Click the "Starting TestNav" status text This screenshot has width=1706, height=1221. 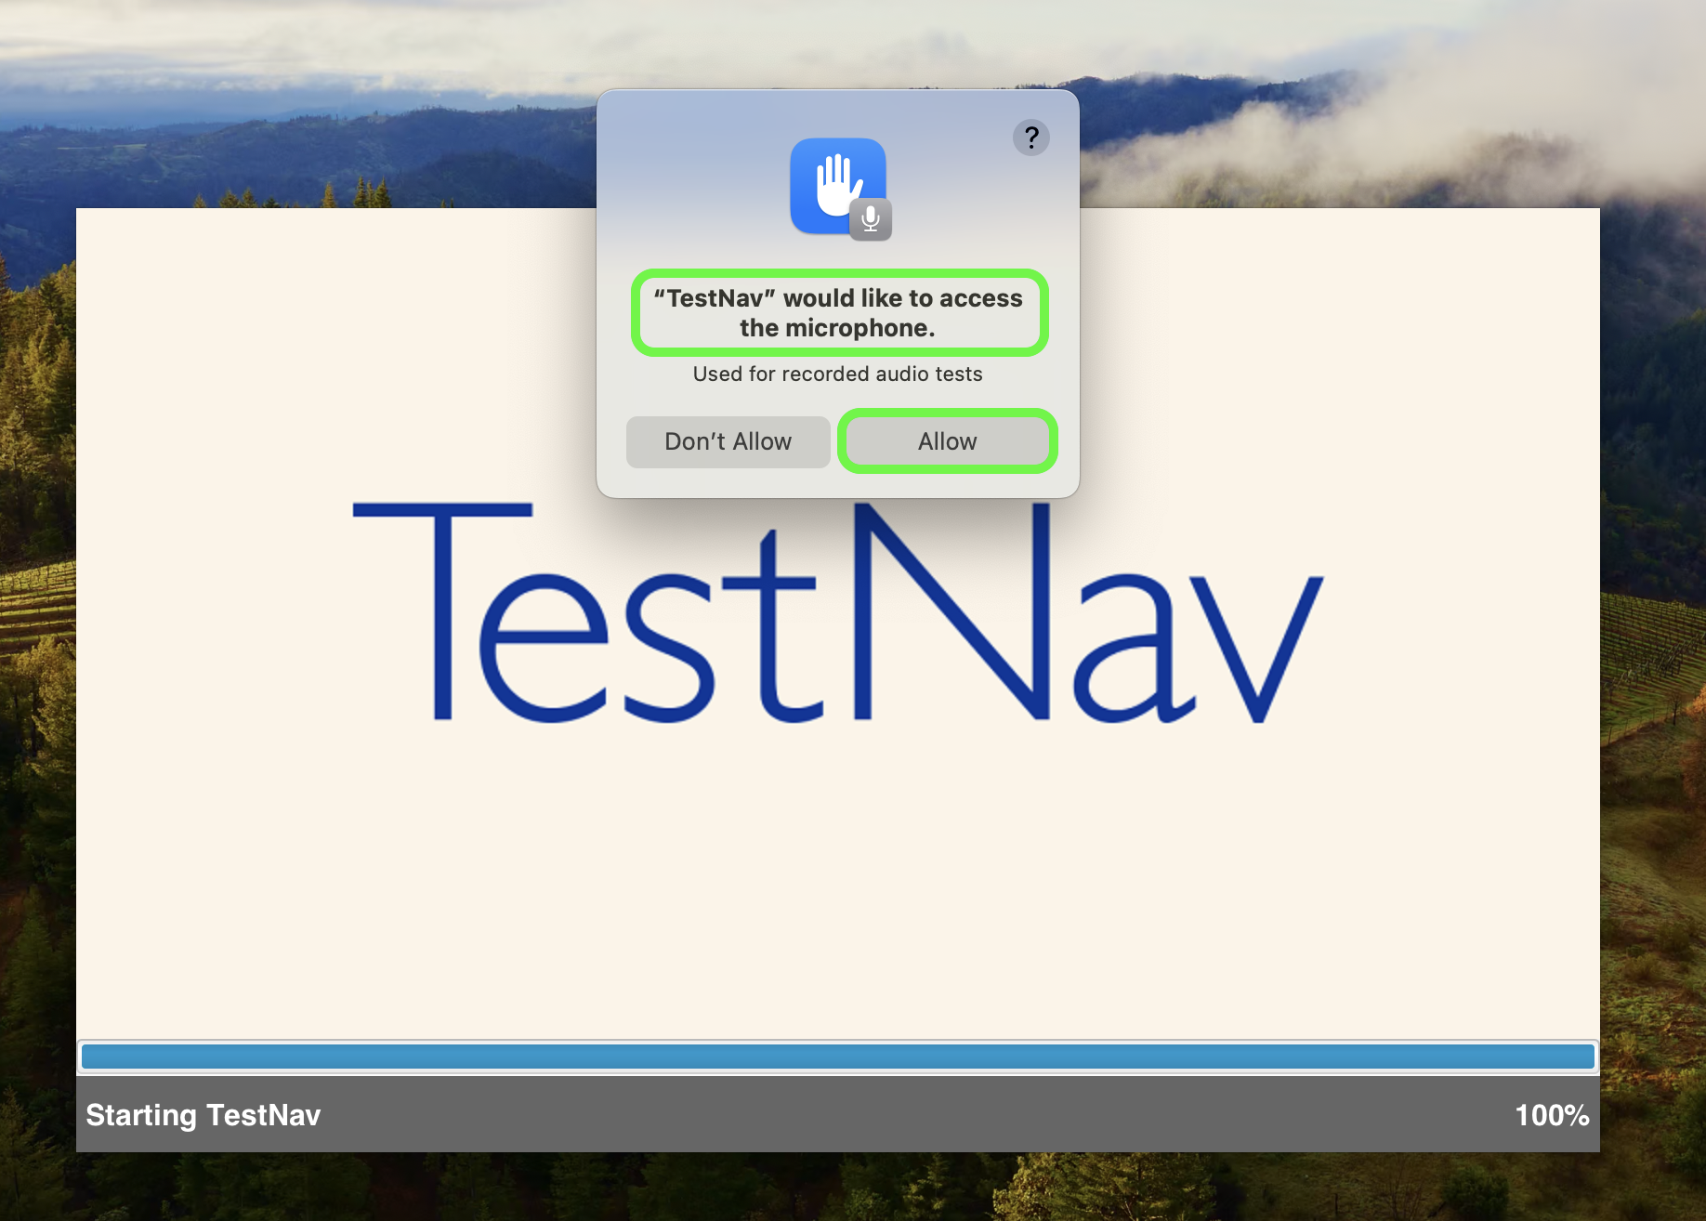coord(203,1115)
